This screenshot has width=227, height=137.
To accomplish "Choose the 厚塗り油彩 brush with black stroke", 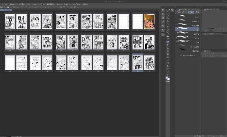I will [x=187, y=50].
